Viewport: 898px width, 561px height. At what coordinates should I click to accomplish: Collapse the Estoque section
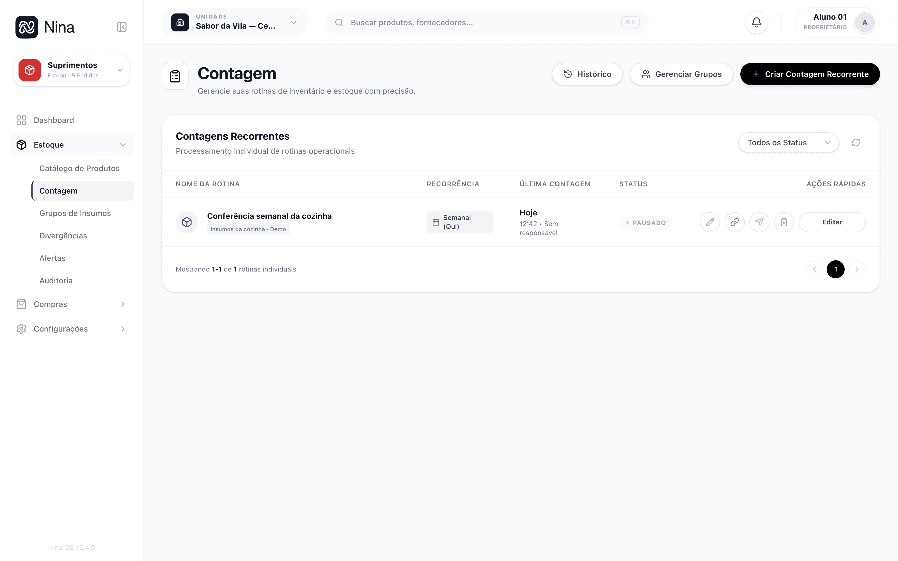pos(72,145)
